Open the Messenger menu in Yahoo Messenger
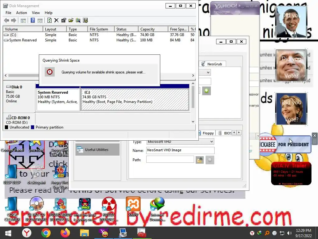The image size is (318, 239). pyautogui.click(x=221, y=12)
